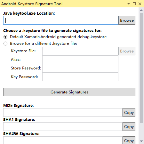Browse for the keytool.exe location
Screen dimensions: 144x144
click(x=127, y=20)
